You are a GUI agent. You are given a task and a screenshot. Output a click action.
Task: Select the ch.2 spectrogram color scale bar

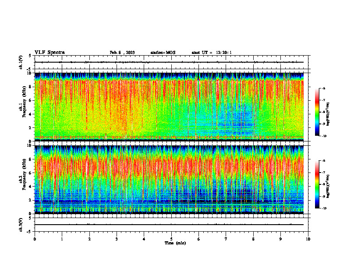pos(317,184)
